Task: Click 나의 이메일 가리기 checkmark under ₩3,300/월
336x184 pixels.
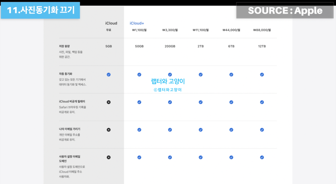Action: [x=170, y=130]
